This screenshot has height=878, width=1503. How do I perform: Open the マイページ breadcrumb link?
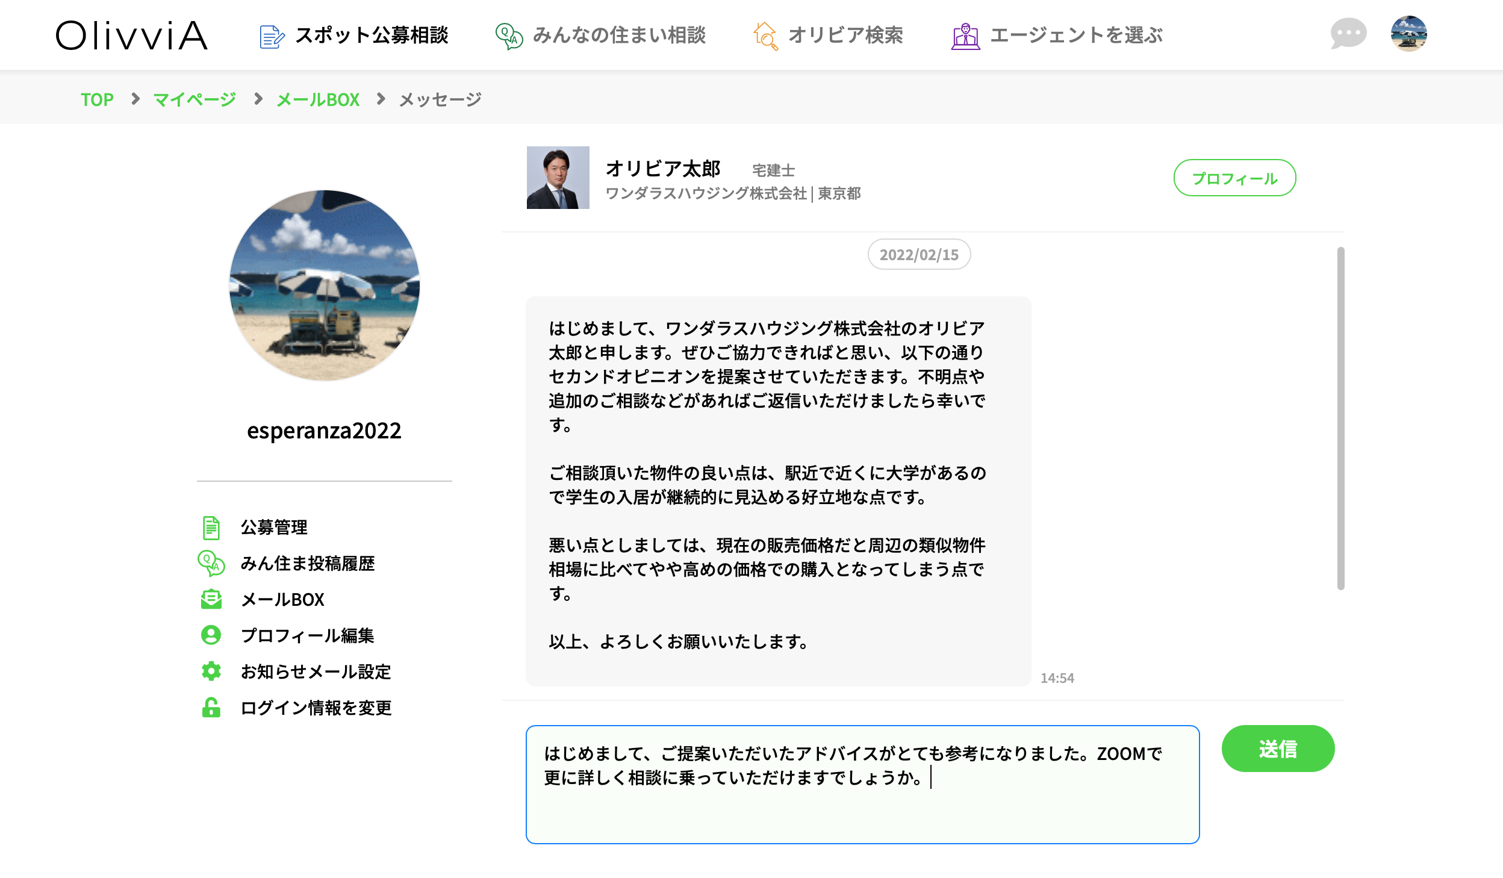[x=194, y=99]
